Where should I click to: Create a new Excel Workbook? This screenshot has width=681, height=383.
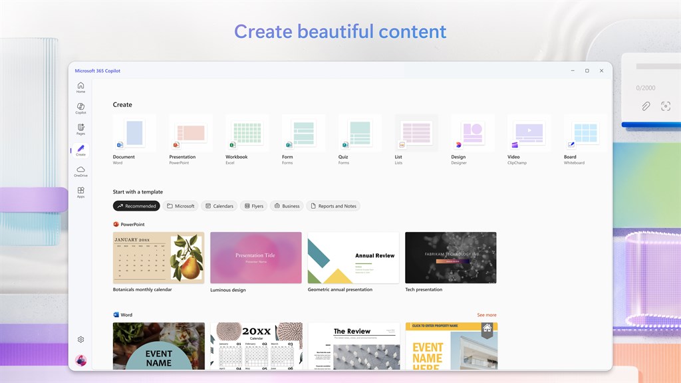pyautogui.click(x=247, y=140)
